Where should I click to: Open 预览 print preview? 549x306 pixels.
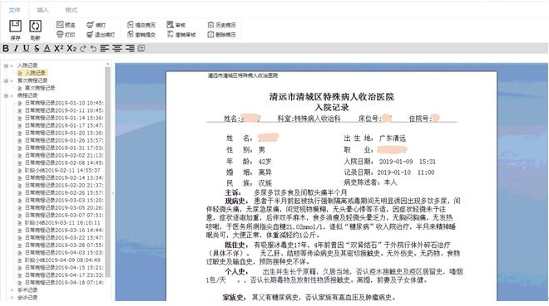(66, 25)
